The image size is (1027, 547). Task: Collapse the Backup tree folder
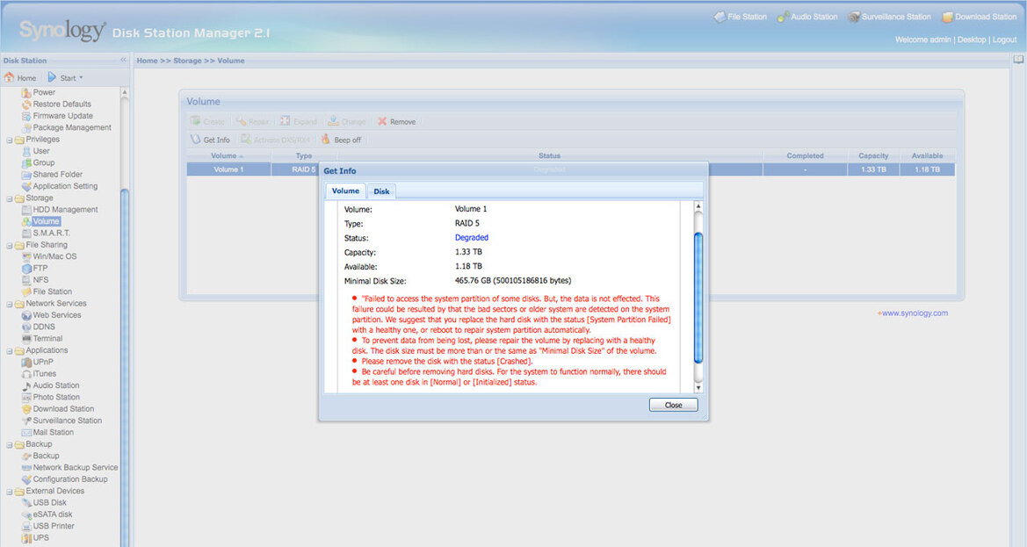tap(9, 445)
